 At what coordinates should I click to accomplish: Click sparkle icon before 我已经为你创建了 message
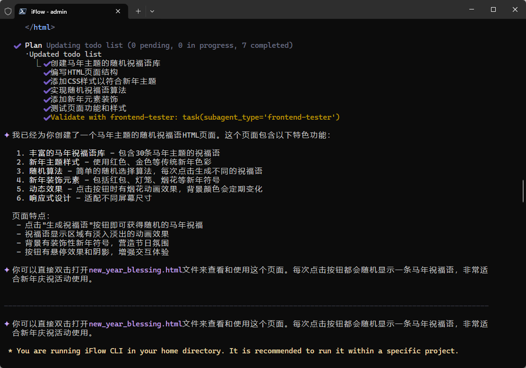pos(7,135)
